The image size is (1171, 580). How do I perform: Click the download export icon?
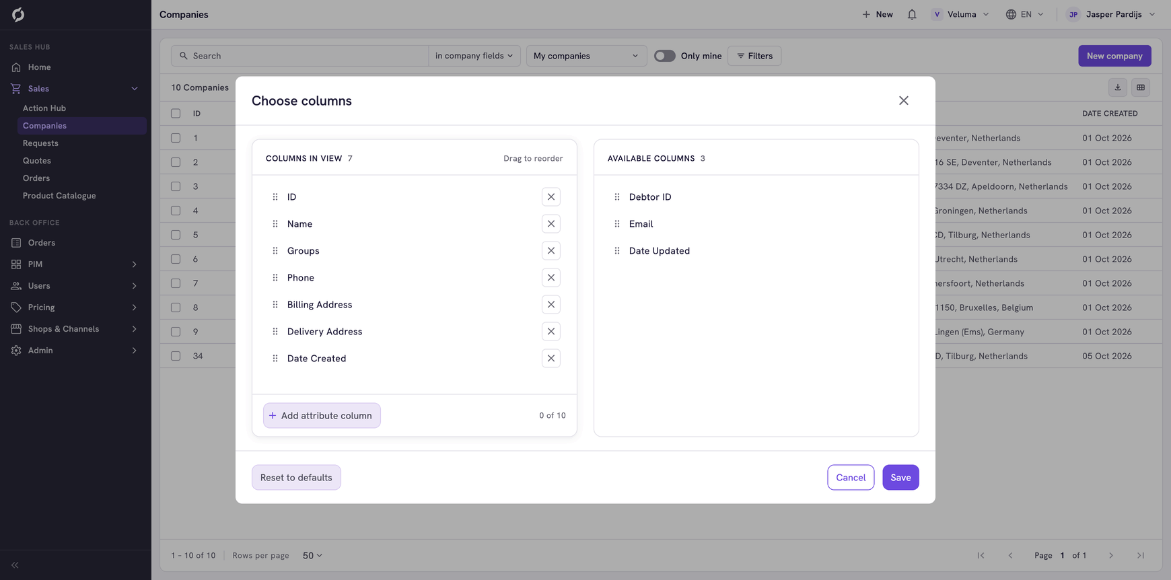1118,87
